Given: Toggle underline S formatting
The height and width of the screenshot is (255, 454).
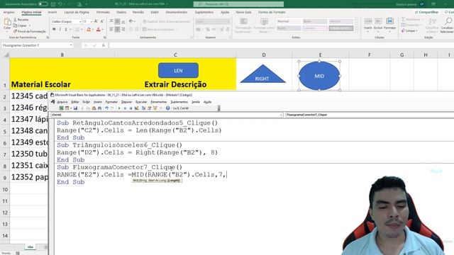Looking at the screenshot, I should (x=66, y=29).
